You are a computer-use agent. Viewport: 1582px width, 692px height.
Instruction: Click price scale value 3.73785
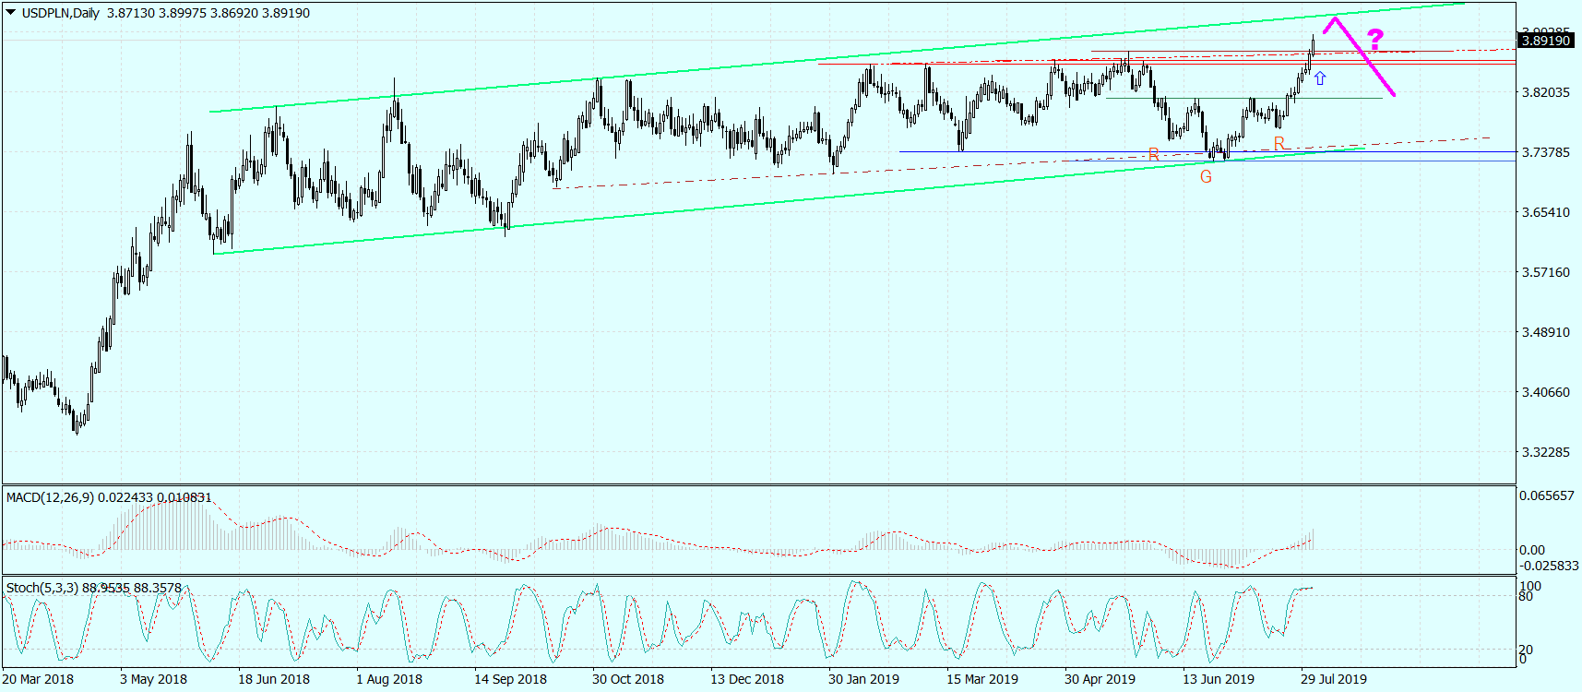1546,152
